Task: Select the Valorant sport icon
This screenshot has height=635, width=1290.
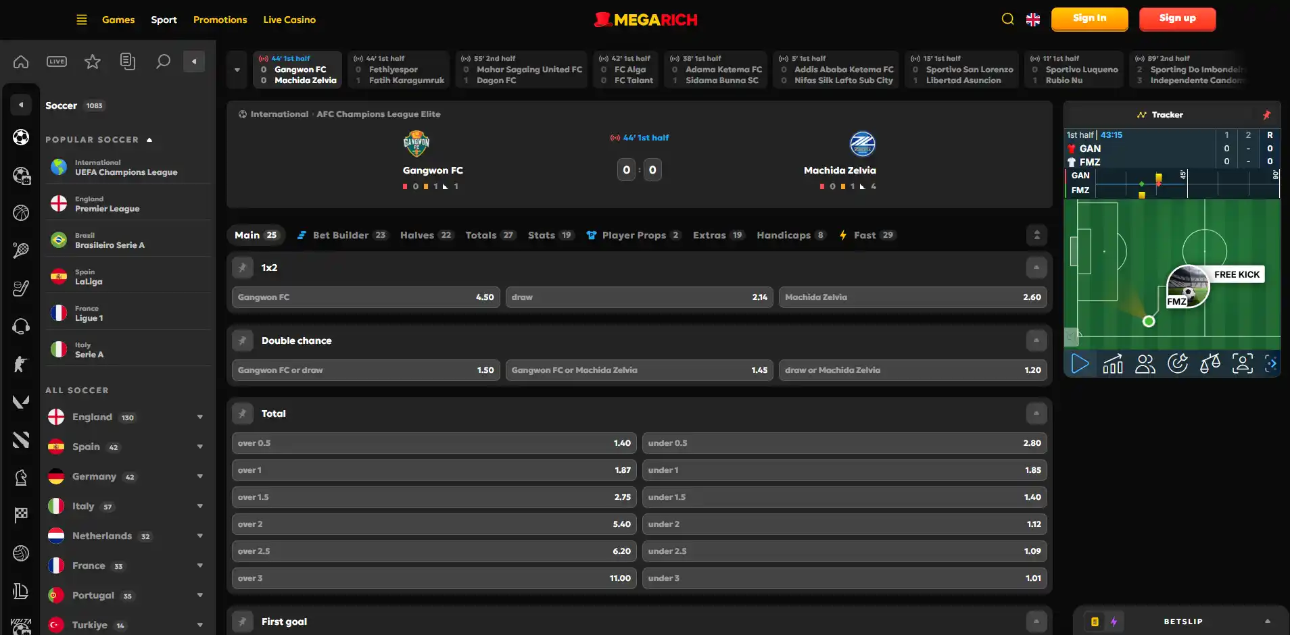Action: 21,402
